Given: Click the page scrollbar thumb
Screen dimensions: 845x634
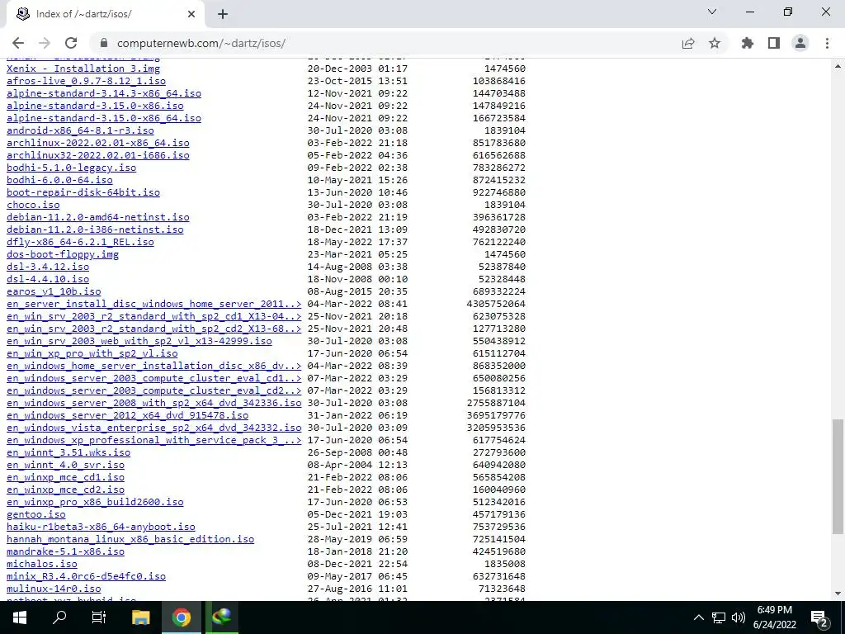Looking at the screenshot, I should click(x=838, y=476).
